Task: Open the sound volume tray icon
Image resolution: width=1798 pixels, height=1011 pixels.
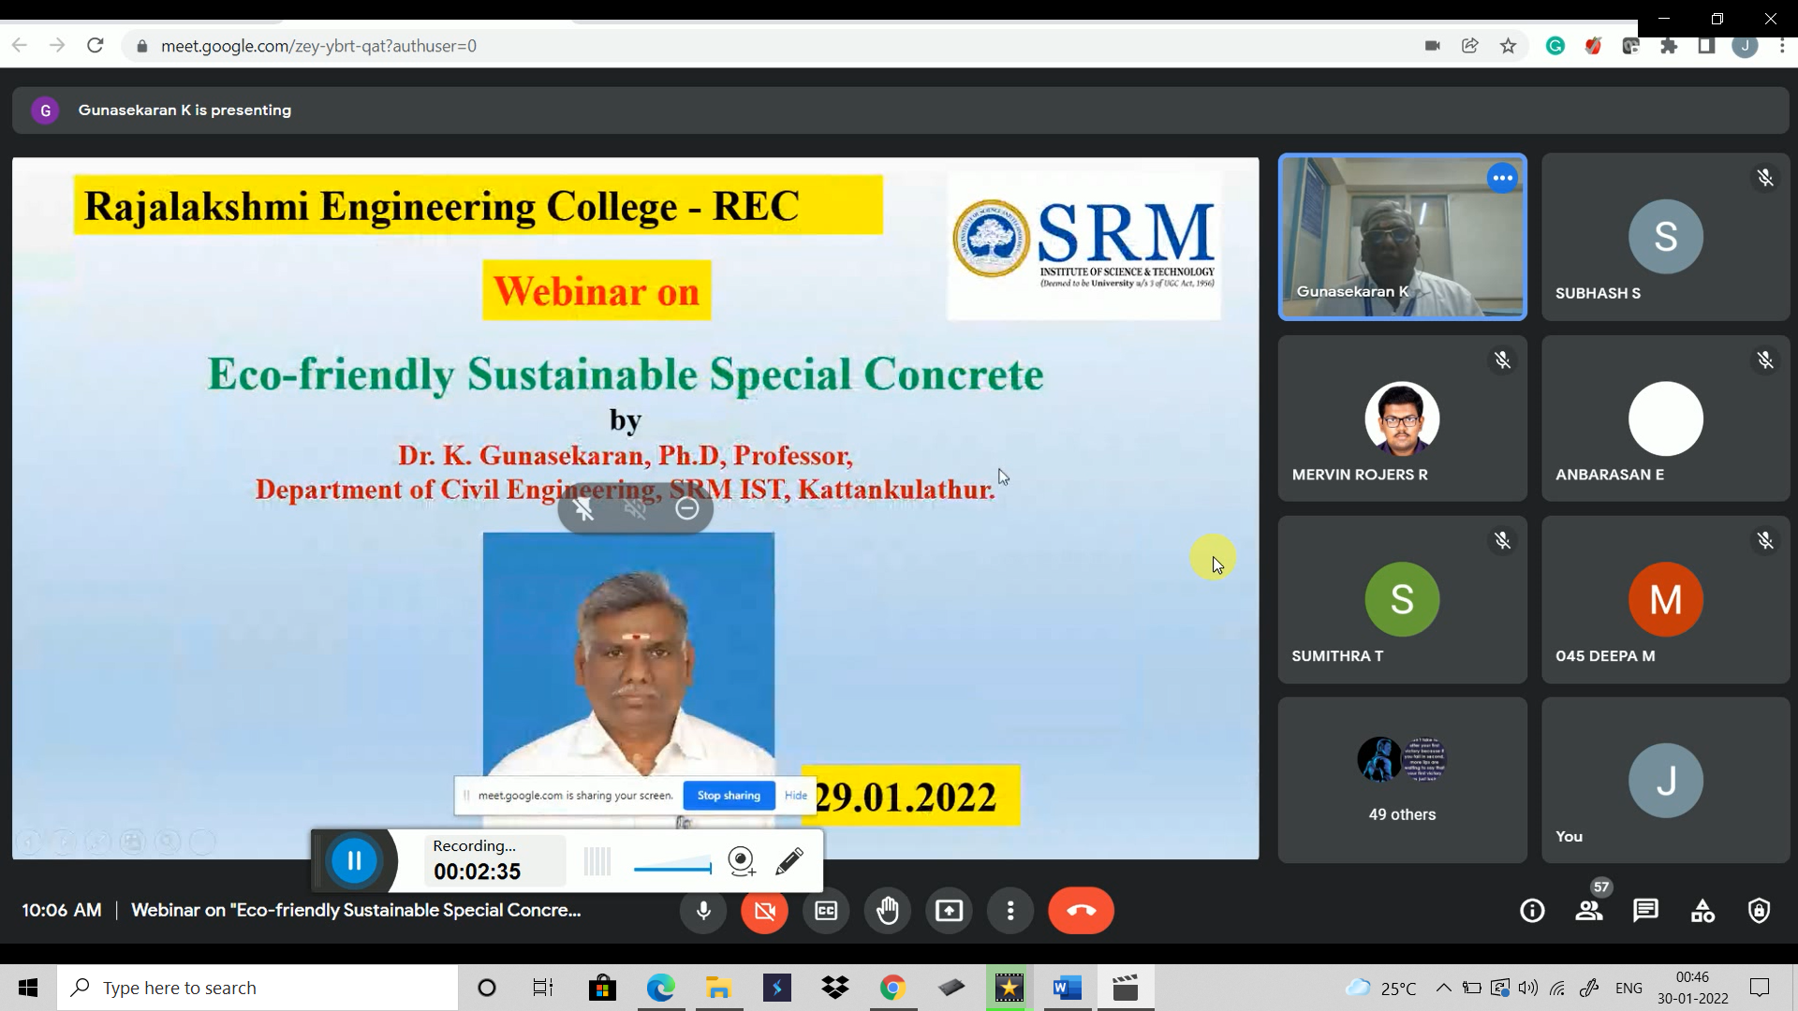Action: point(1528,988)
